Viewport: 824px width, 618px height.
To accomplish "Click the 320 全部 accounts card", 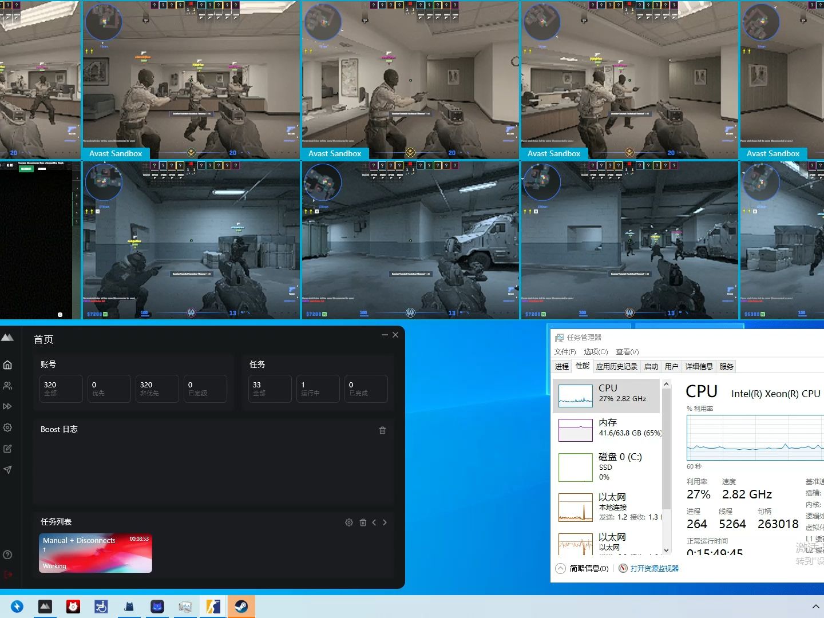I will (61, 389).
